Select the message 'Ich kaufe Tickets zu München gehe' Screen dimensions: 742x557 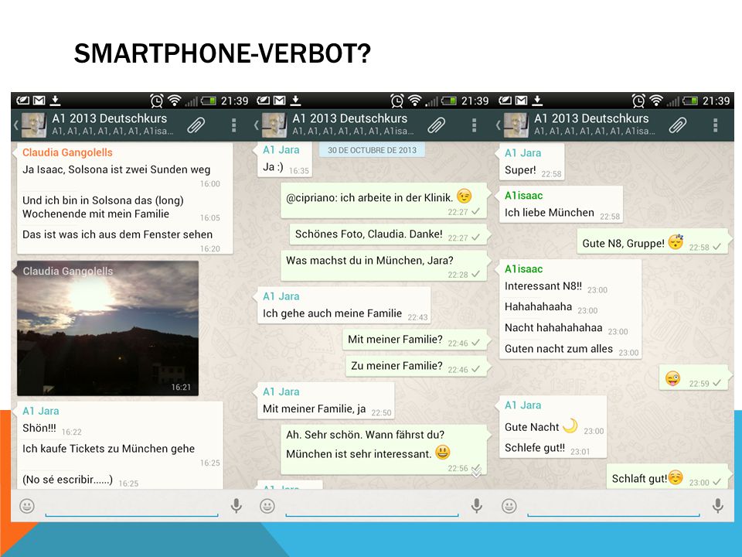(x=108, y=449)
